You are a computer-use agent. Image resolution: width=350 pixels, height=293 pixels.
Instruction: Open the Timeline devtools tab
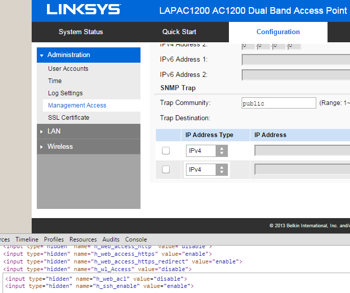click(x=27, y=239)
